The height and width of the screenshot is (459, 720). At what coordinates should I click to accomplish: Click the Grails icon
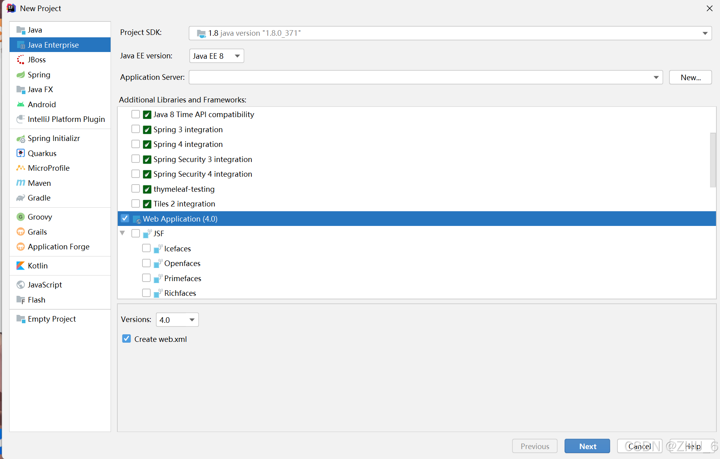click(21, 232)
